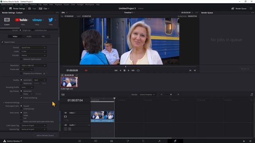Image resolution: width=255 pixels, height=143 pixels.
Task: Toggle Export Video checkbox
Action: click(x=2, y=42)
